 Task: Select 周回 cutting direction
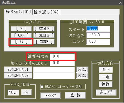(106, 70)
